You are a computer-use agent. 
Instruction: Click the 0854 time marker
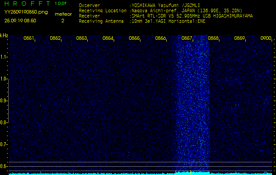pyautogui.click(x=108, y=38)
